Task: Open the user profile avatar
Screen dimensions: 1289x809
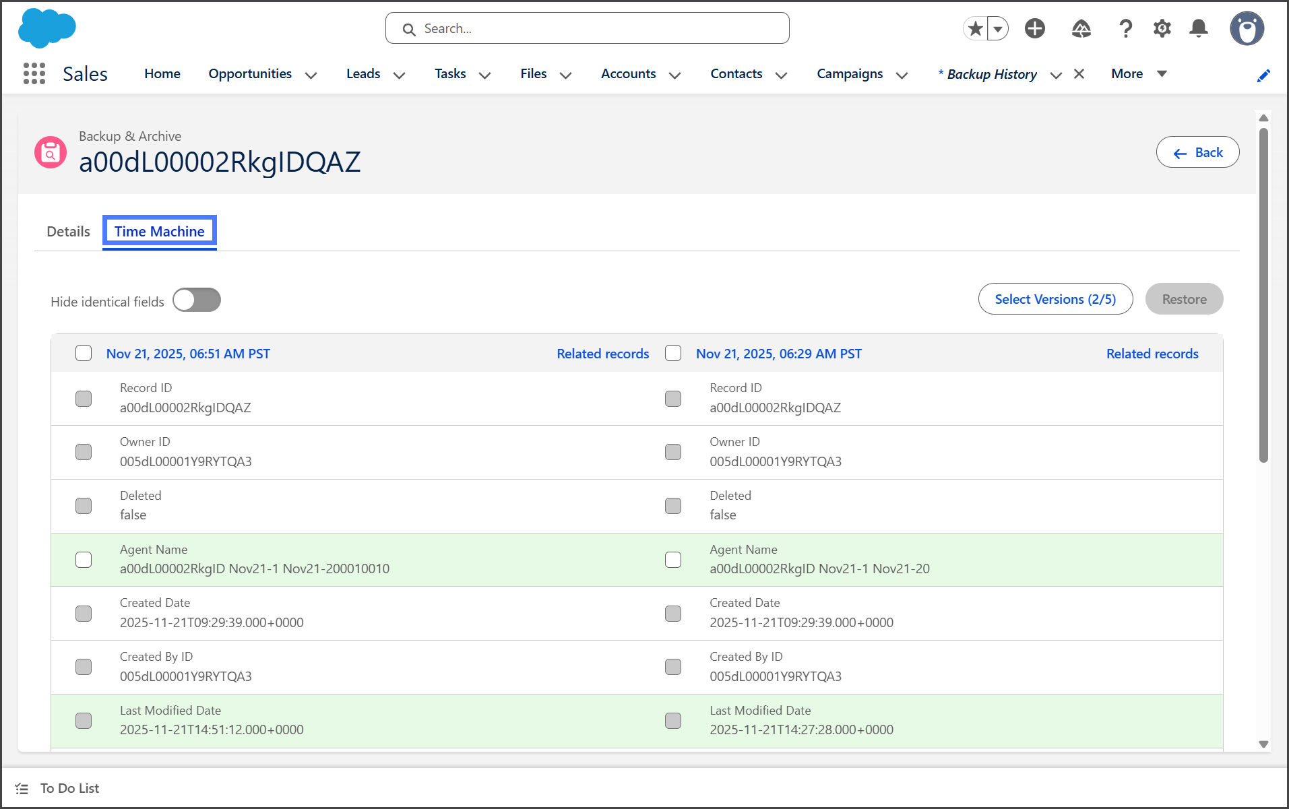Action: (1246, 28)
